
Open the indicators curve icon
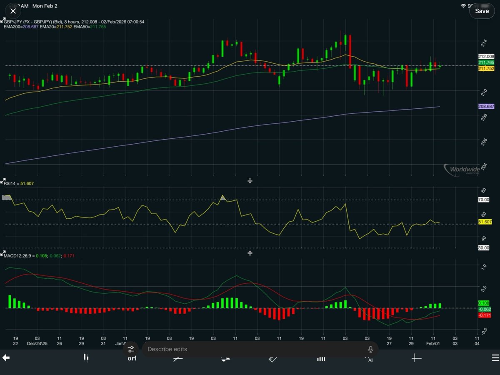[225, 358]
